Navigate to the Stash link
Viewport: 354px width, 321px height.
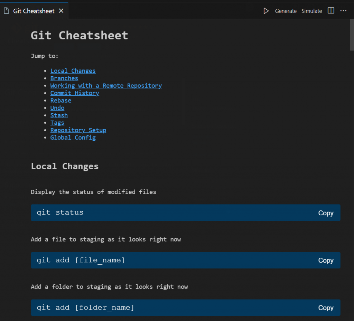click(x=59, y=115)
